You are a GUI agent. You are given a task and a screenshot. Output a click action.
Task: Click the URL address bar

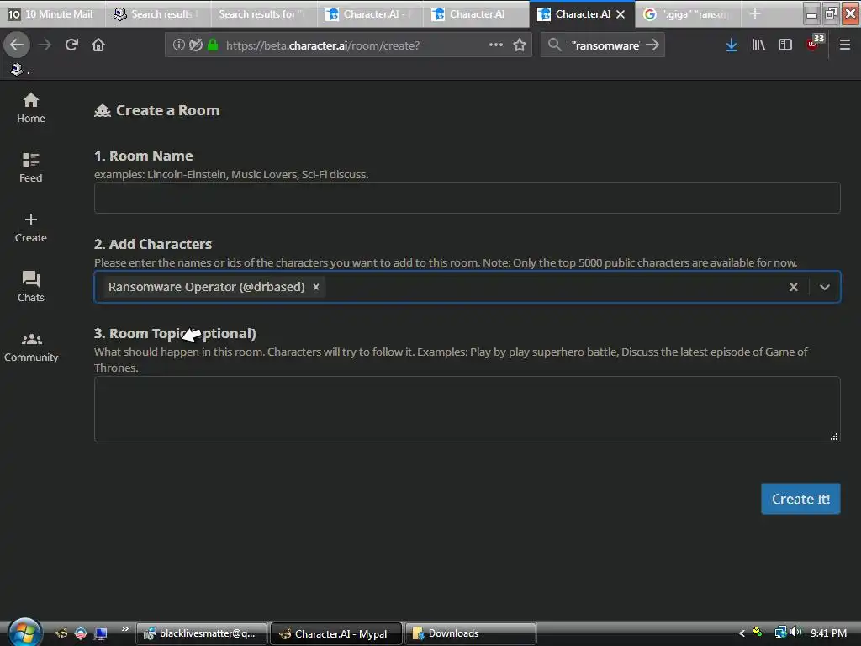349,45
